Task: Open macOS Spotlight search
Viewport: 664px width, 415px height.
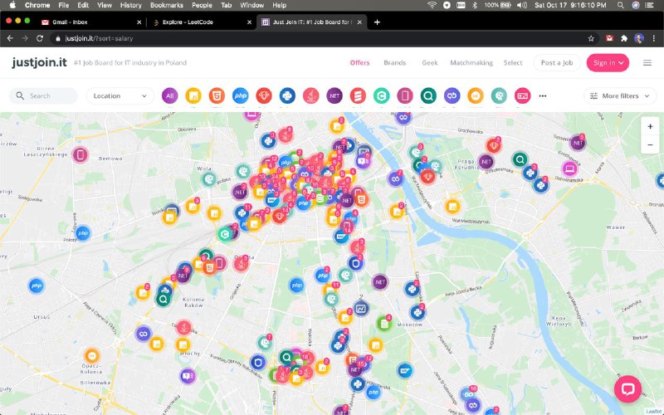Action: 620,5
